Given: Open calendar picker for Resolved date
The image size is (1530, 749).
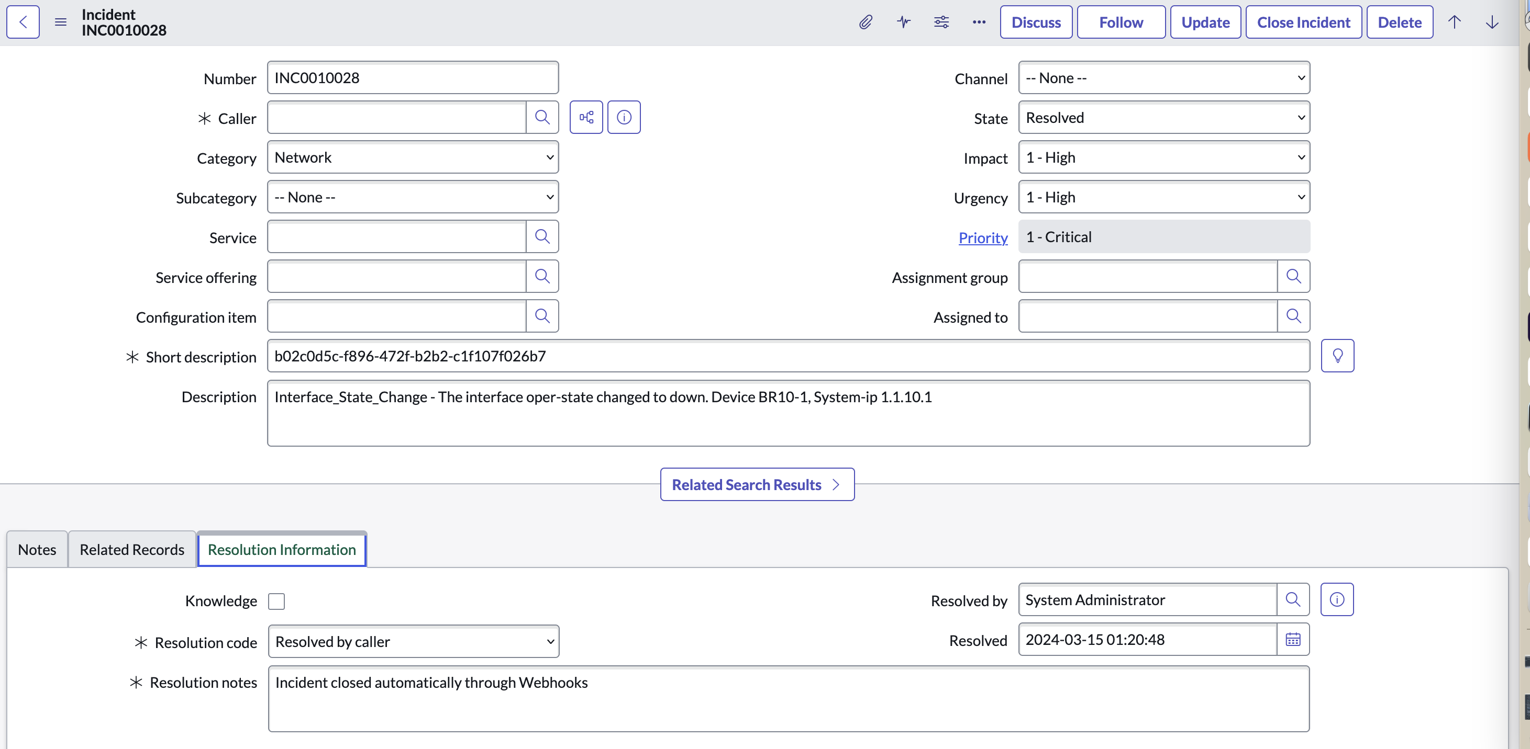Looking at the screenshot, I should click(x=1292, y=639).
